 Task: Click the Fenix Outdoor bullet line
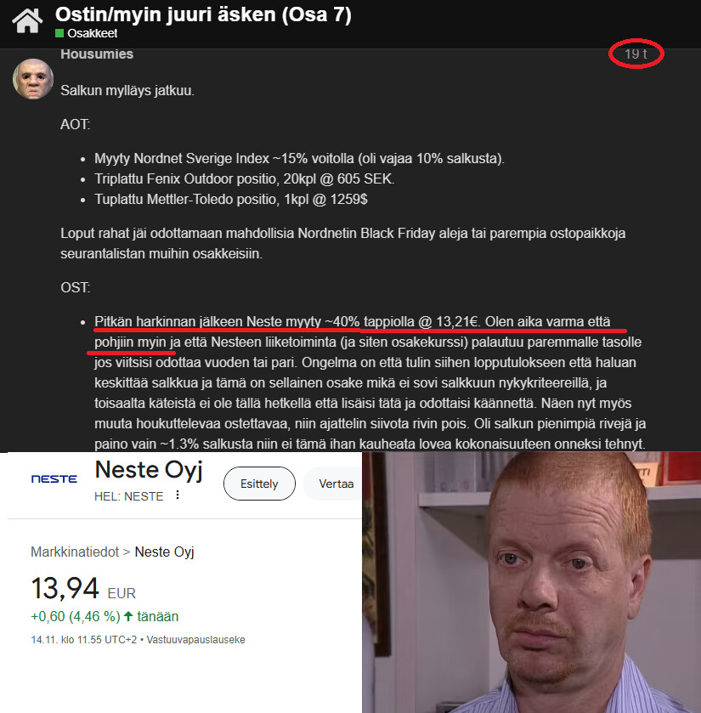tap(244, 178)
